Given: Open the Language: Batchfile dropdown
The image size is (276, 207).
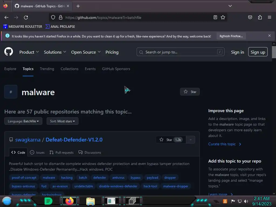Looking at the screenshot, I should [x=23, y=121].
